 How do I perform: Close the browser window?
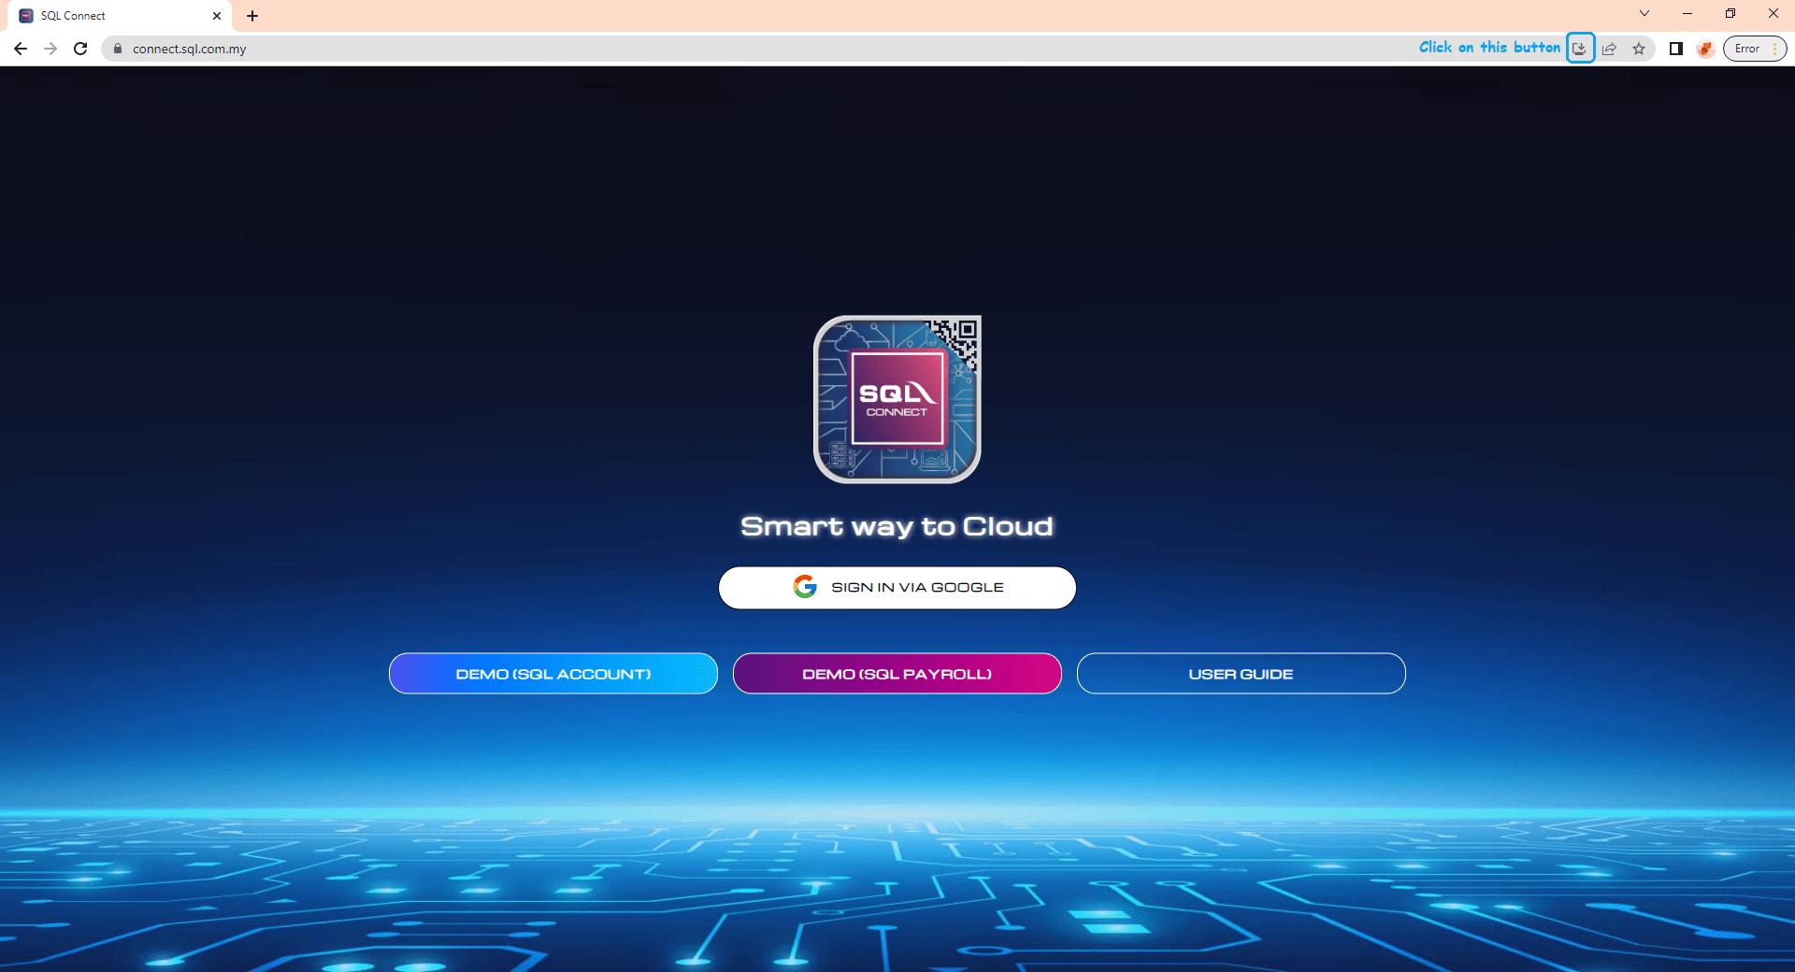[1773, 14]
